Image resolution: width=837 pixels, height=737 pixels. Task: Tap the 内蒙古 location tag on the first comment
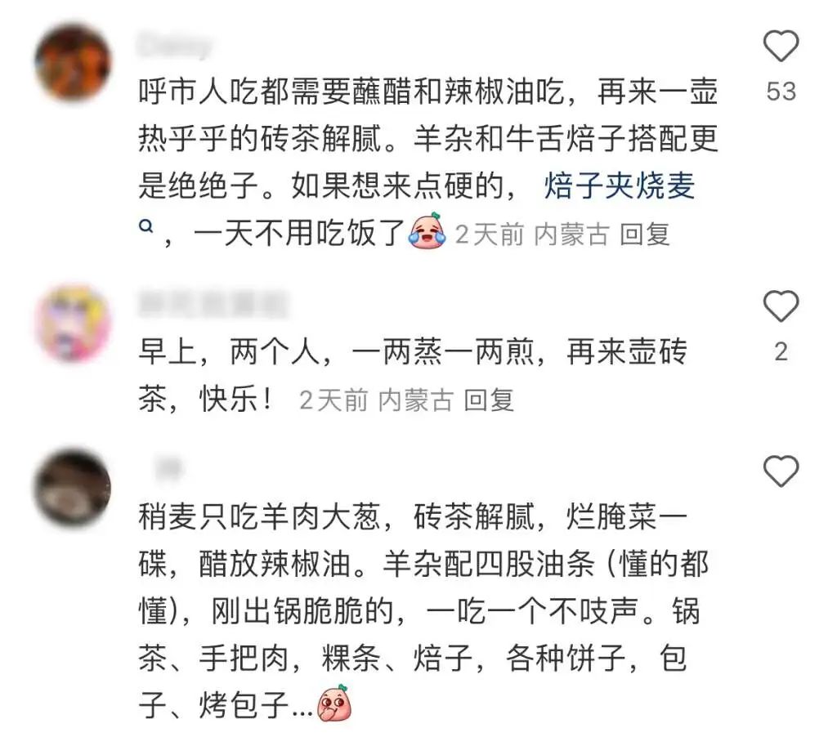point(571,234)
